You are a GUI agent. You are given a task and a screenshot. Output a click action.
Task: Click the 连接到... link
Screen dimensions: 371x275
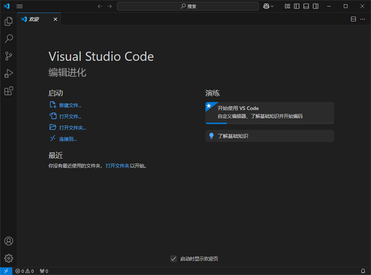(x=67, y=139)
